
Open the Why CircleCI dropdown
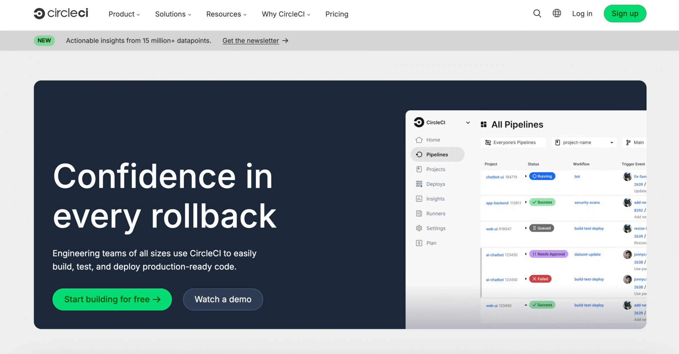click(286, 14)
